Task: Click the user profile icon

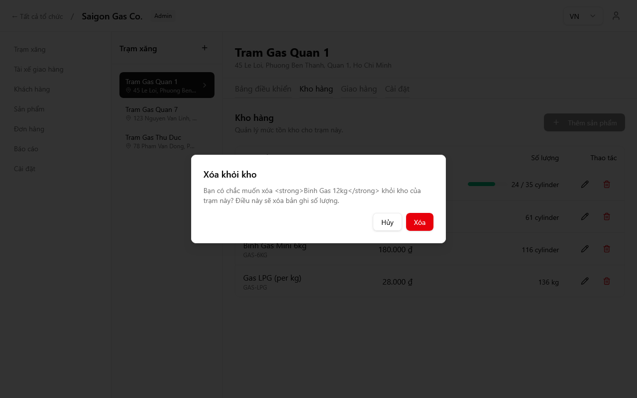Action: (x=616, y=16)
